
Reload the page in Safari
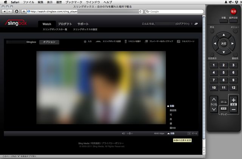tap(140, 12)
